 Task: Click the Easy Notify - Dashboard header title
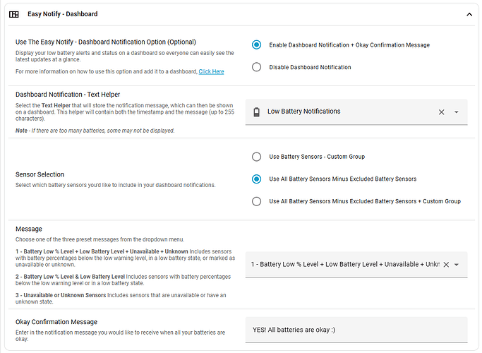pyautogui.click(x=64, y=14)
